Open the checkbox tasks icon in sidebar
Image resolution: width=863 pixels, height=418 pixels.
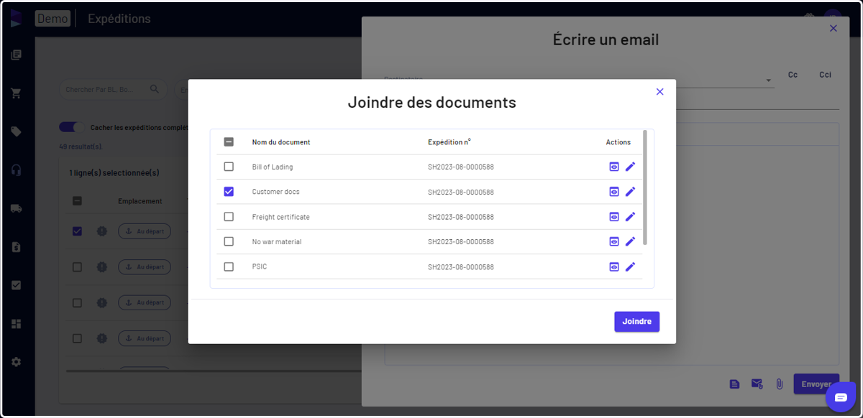[16, 285]
